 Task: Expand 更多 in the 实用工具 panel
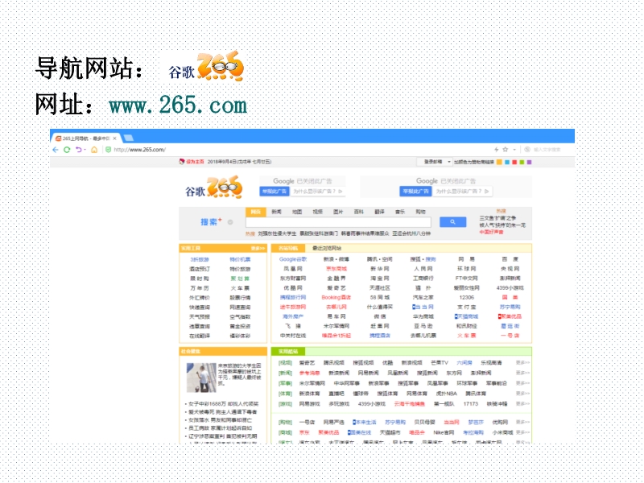258,248
